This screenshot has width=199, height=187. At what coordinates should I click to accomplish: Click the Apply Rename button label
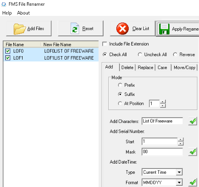pos(185,29)
